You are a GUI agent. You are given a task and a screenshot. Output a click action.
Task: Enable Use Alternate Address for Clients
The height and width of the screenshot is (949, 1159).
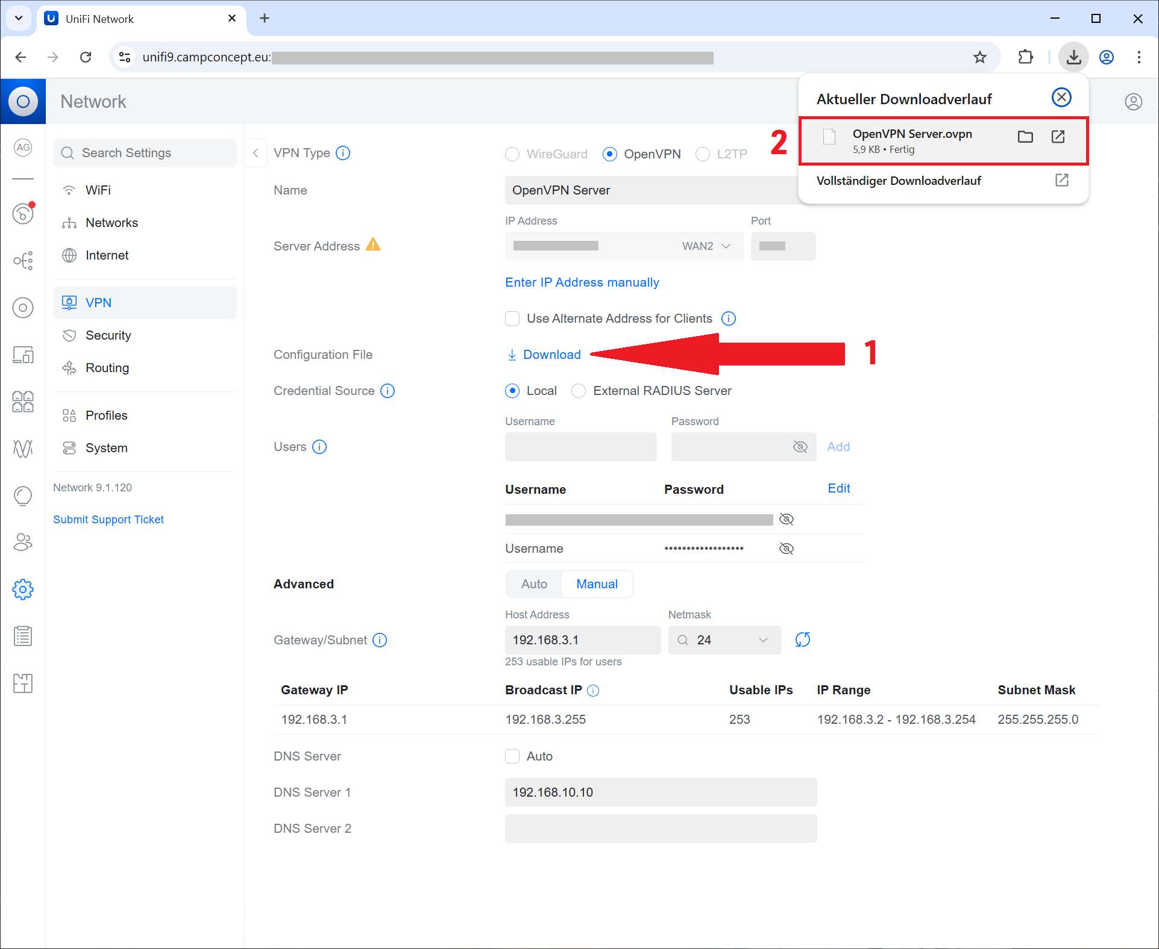pos(512,319)
